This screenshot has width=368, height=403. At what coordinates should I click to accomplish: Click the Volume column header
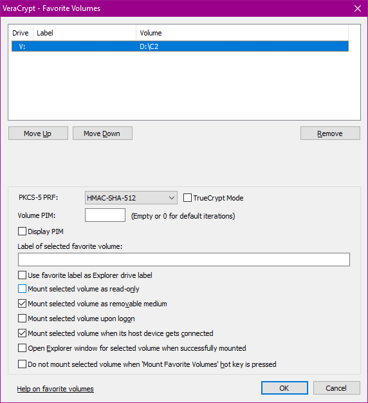242,33
